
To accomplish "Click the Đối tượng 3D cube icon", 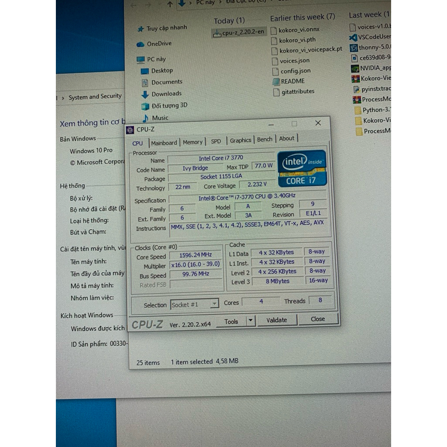I will click(145, 107).
